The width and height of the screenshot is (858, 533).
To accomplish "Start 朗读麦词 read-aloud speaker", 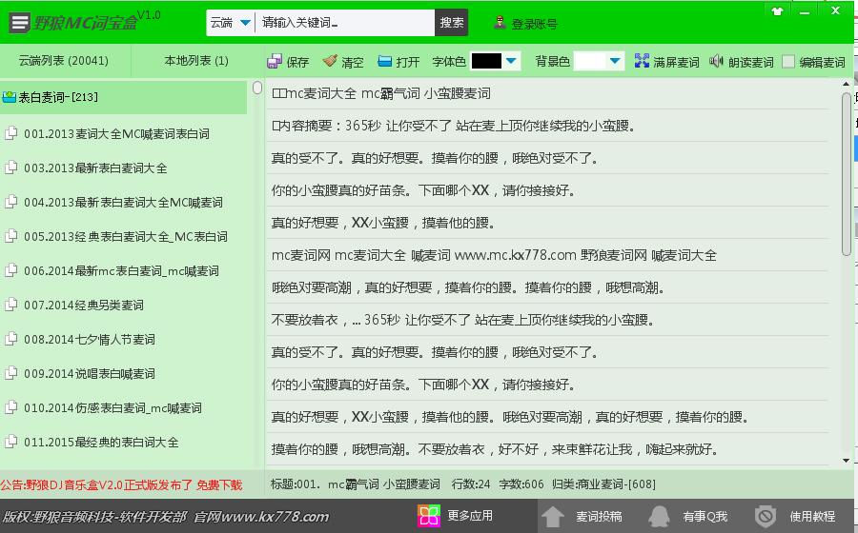I will coord(717,62).
